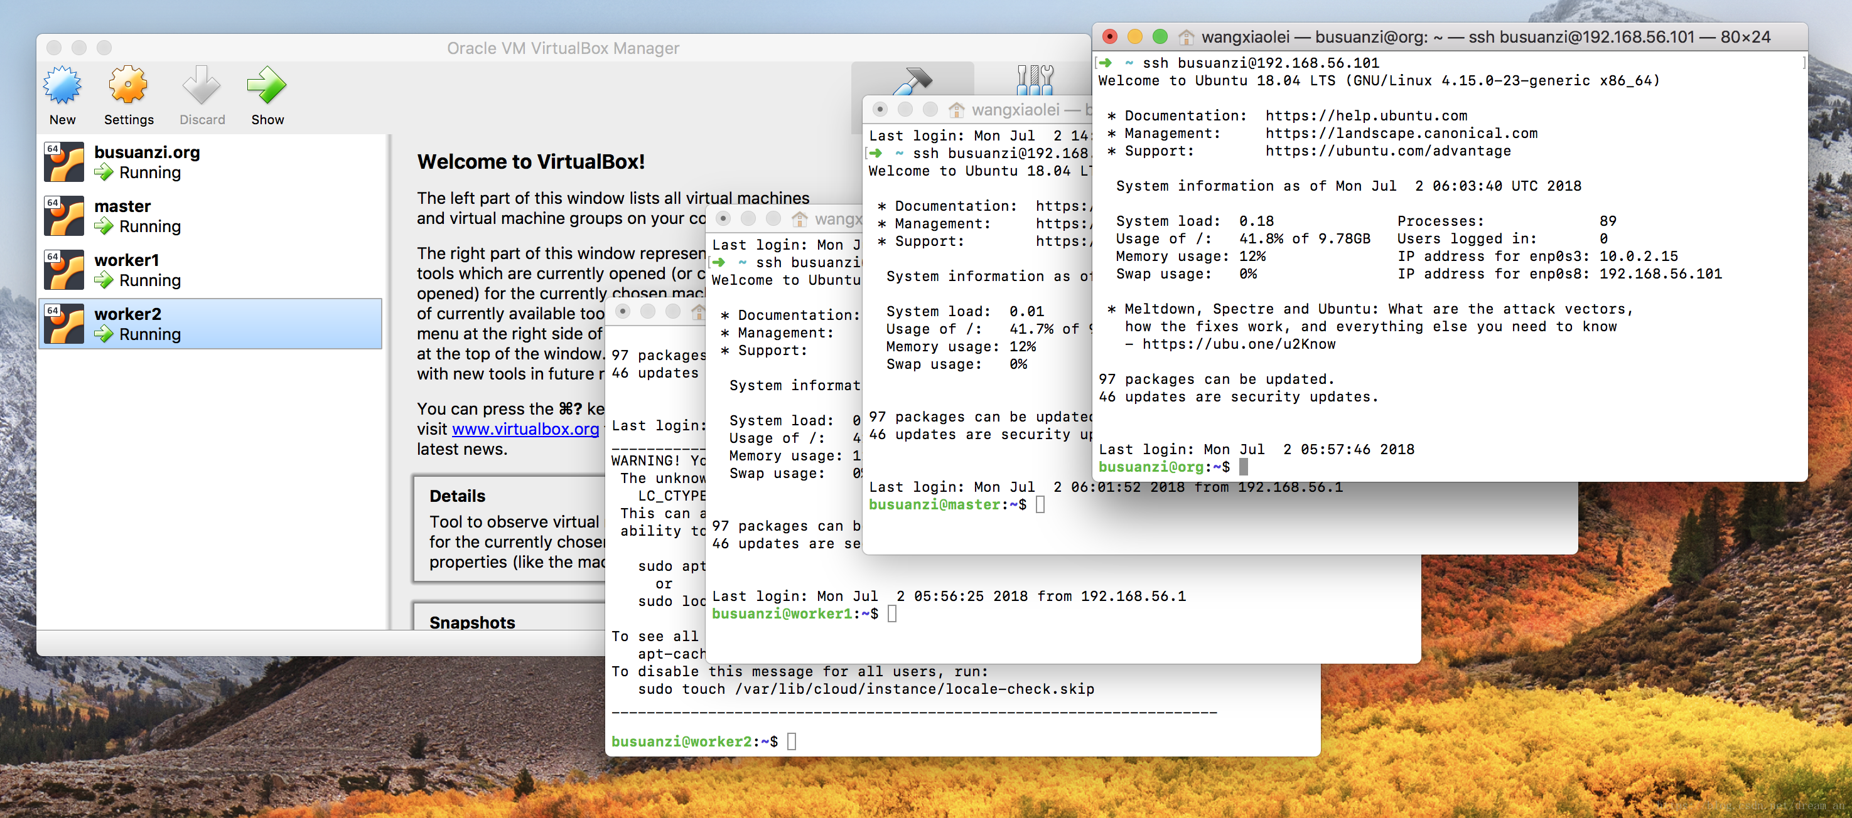Click the IP address 10.0.2.15 for enp0s3
This screenshot has width=1852, height=818.
[1639, 257]
